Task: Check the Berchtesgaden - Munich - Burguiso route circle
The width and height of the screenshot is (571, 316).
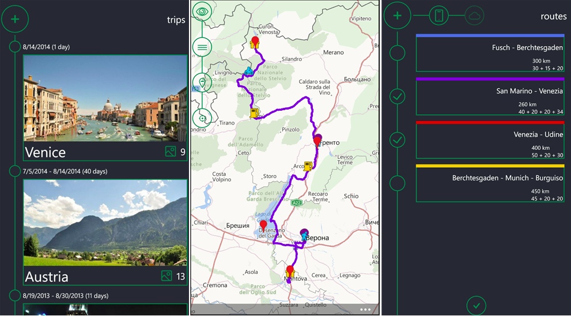Action: tap(397, 183)
